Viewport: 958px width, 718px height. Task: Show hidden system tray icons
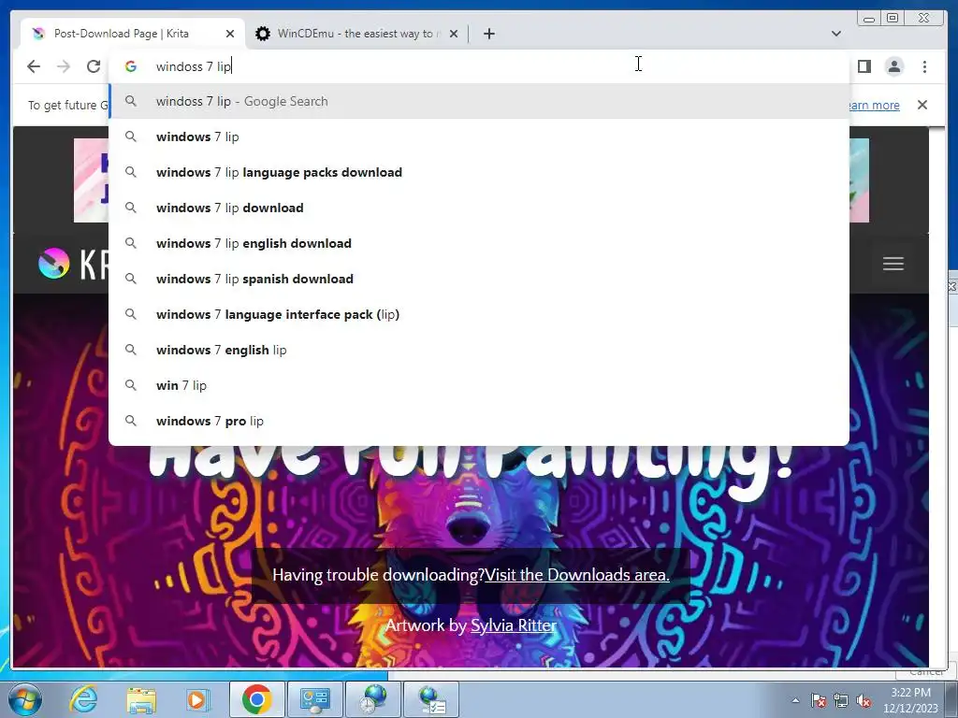coord(795,700)
